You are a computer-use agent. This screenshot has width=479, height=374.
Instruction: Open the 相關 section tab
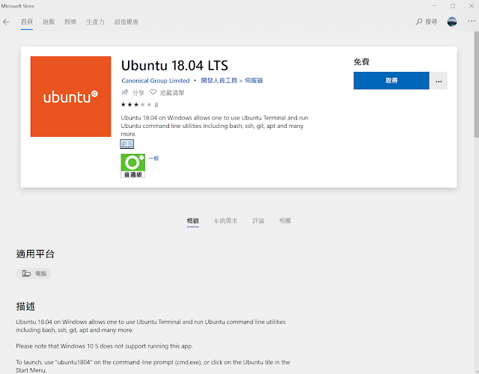coord(284,221)
